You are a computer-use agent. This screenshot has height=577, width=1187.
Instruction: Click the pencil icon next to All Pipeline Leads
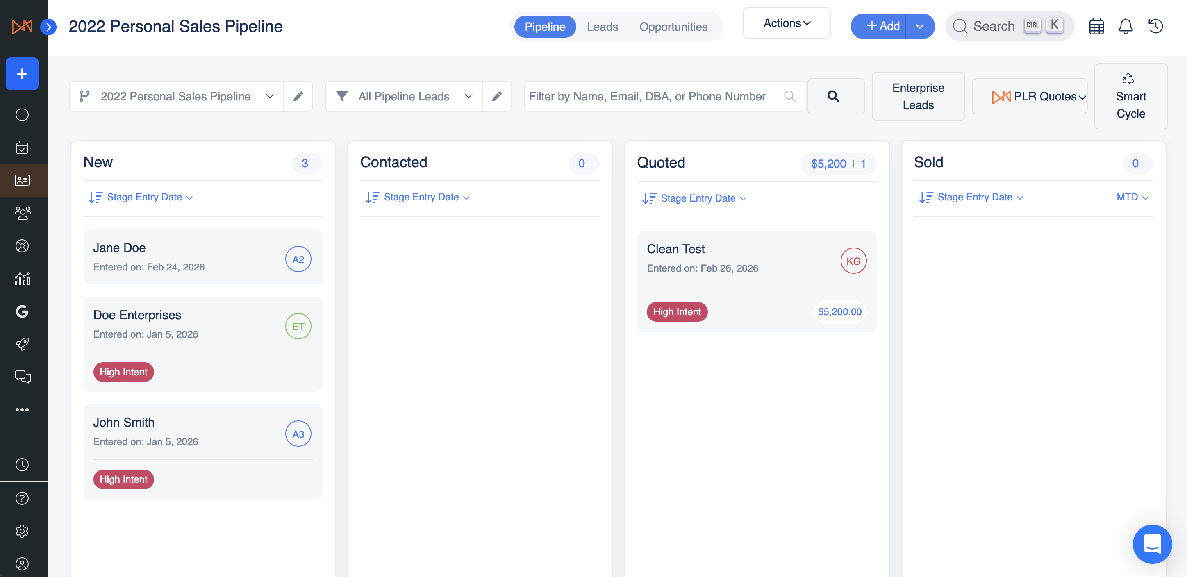click(x=497, y=96)
